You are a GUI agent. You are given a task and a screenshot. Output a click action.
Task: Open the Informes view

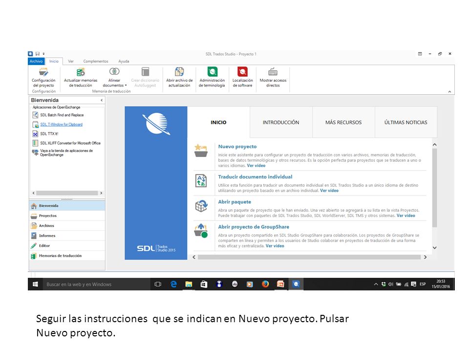(67, 236)
